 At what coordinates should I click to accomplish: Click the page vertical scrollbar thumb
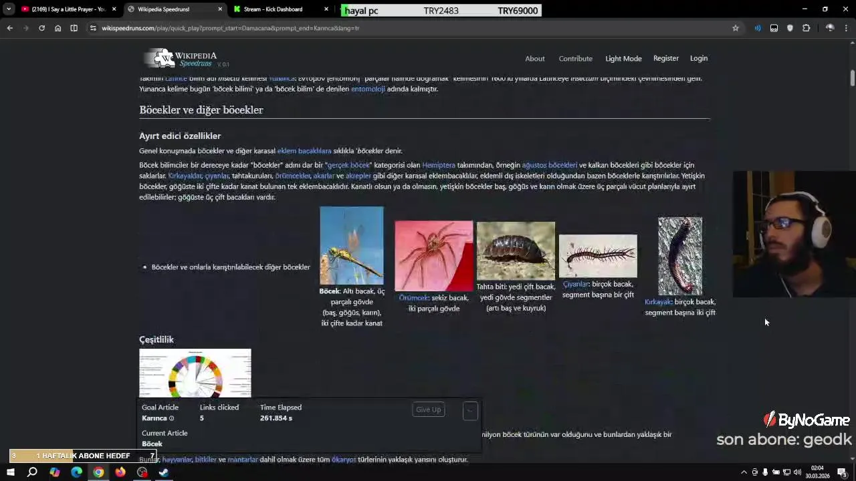pyautogui.click(x=853, y=77)
